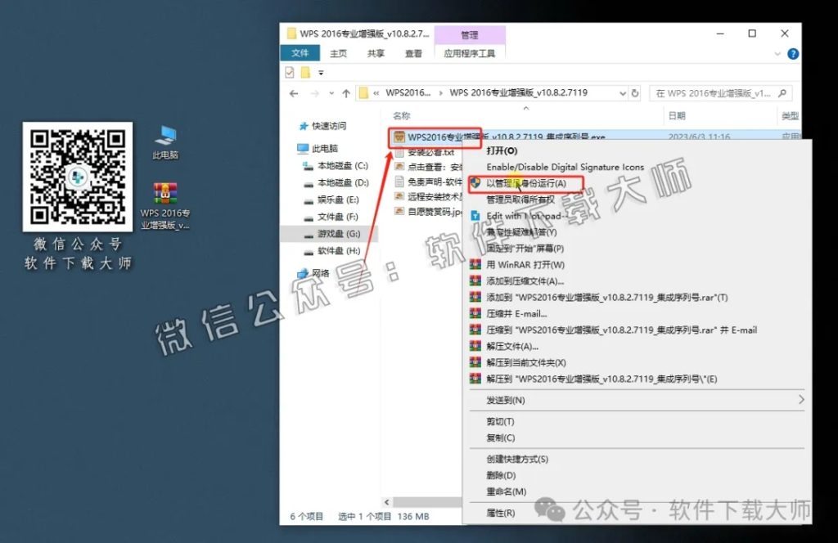Switch to the 查看 ribbon tab
Image resolution: width=838 pixels, height=543 pixels.
412,53
